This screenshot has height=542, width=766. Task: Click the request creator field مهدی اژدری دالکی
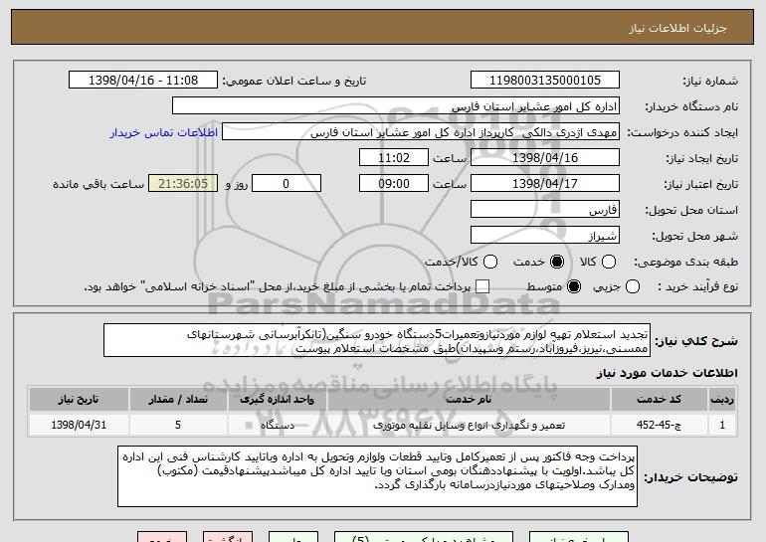[x=421, y=132]
